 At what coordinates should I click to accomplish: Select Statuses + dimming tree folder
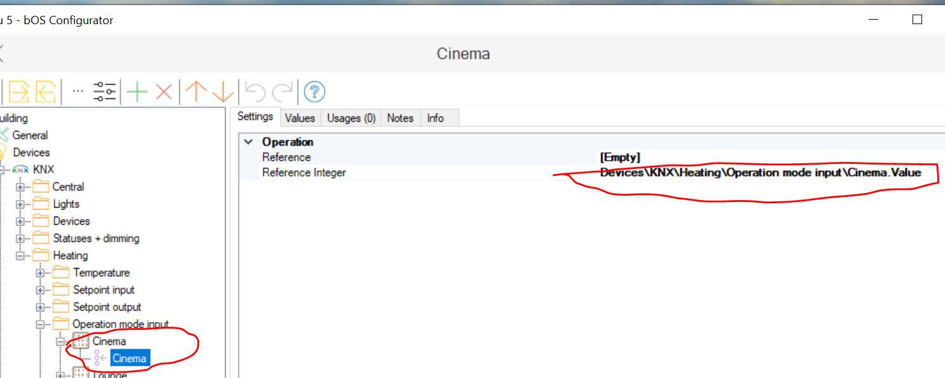coord(95,239)
